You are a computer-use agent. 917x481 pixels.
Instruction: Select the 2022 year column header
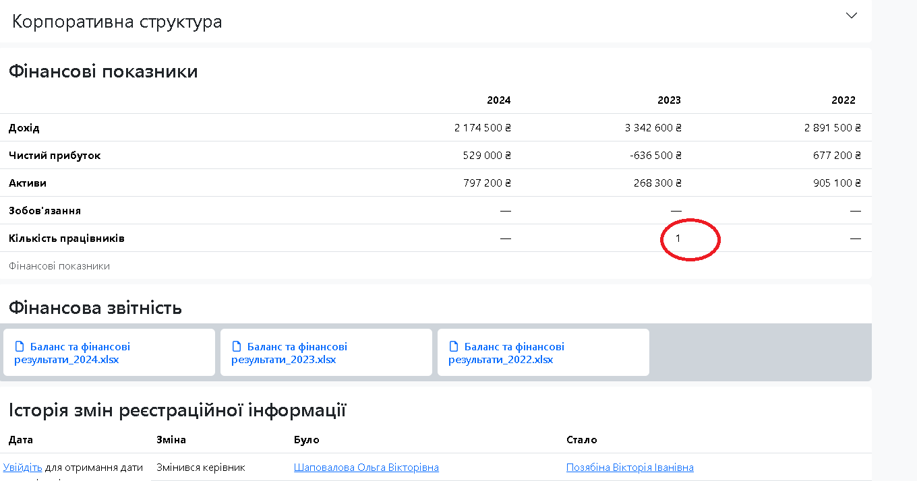pyautogui.click(x=843, y=100)
